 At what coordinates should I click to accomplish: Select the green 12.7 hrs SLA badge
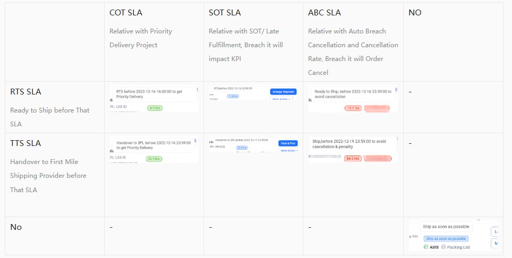[155, 159]
